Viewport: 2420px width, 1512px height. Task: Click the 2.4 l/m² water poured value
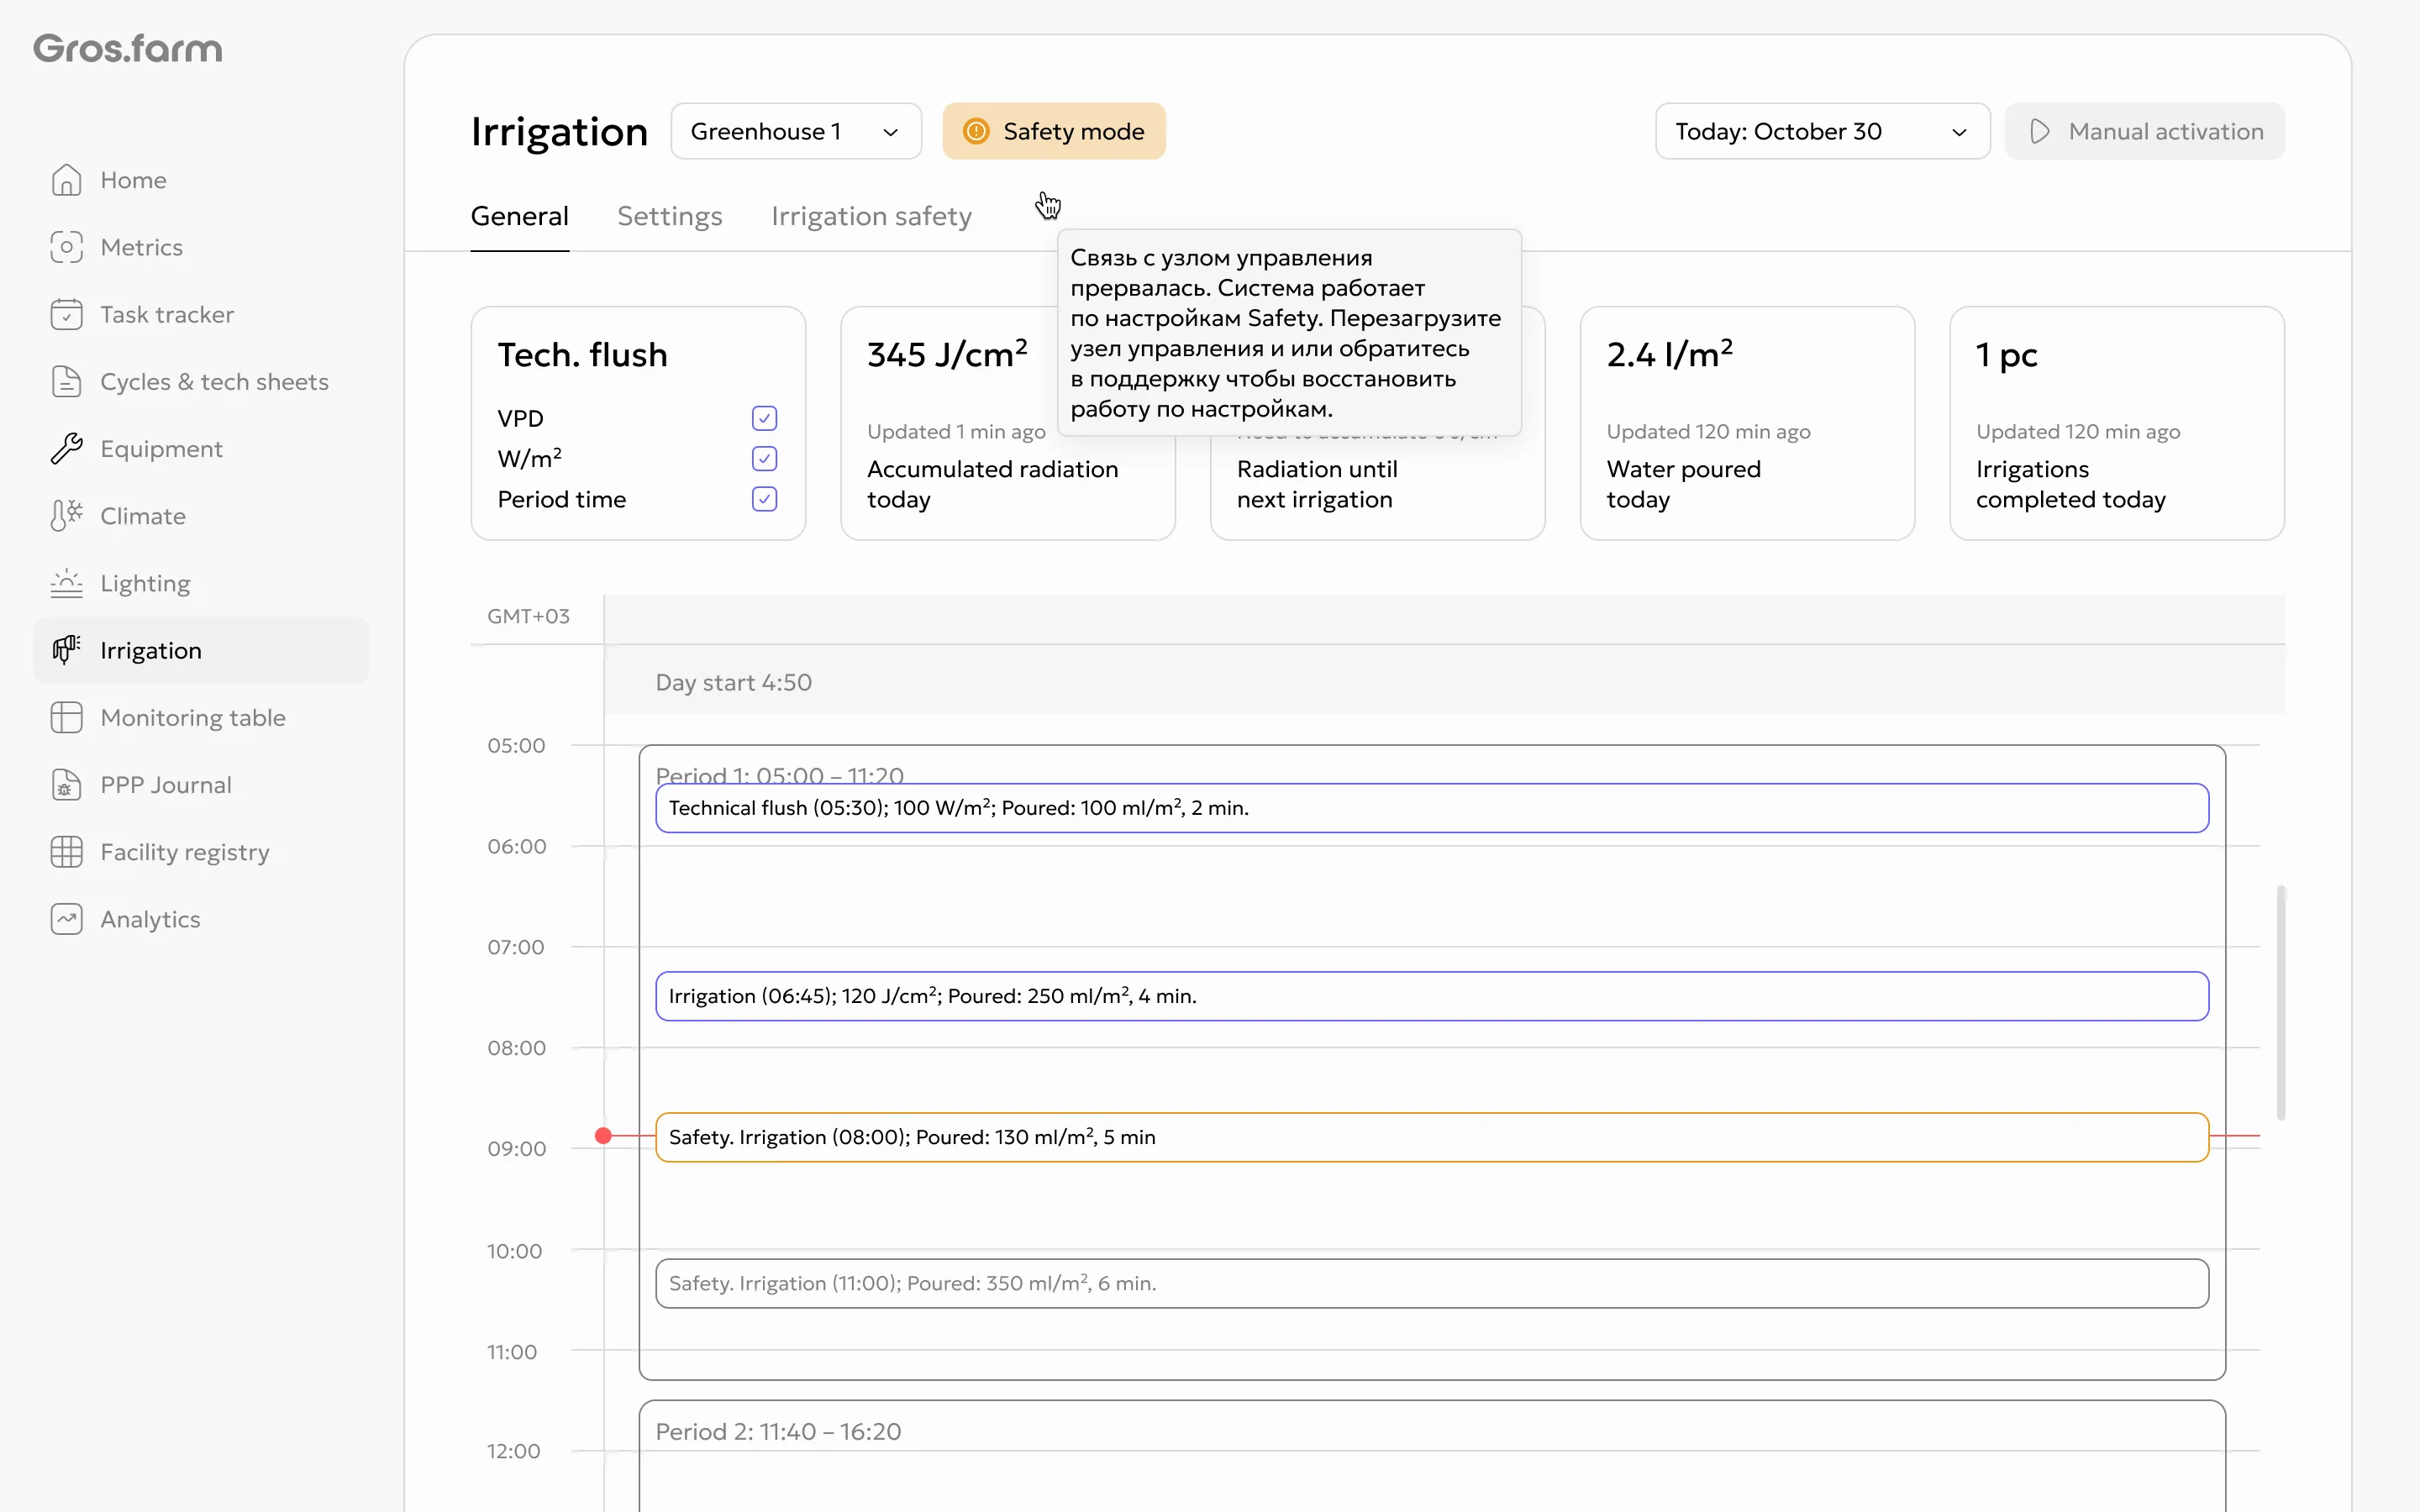(1670, 354)
